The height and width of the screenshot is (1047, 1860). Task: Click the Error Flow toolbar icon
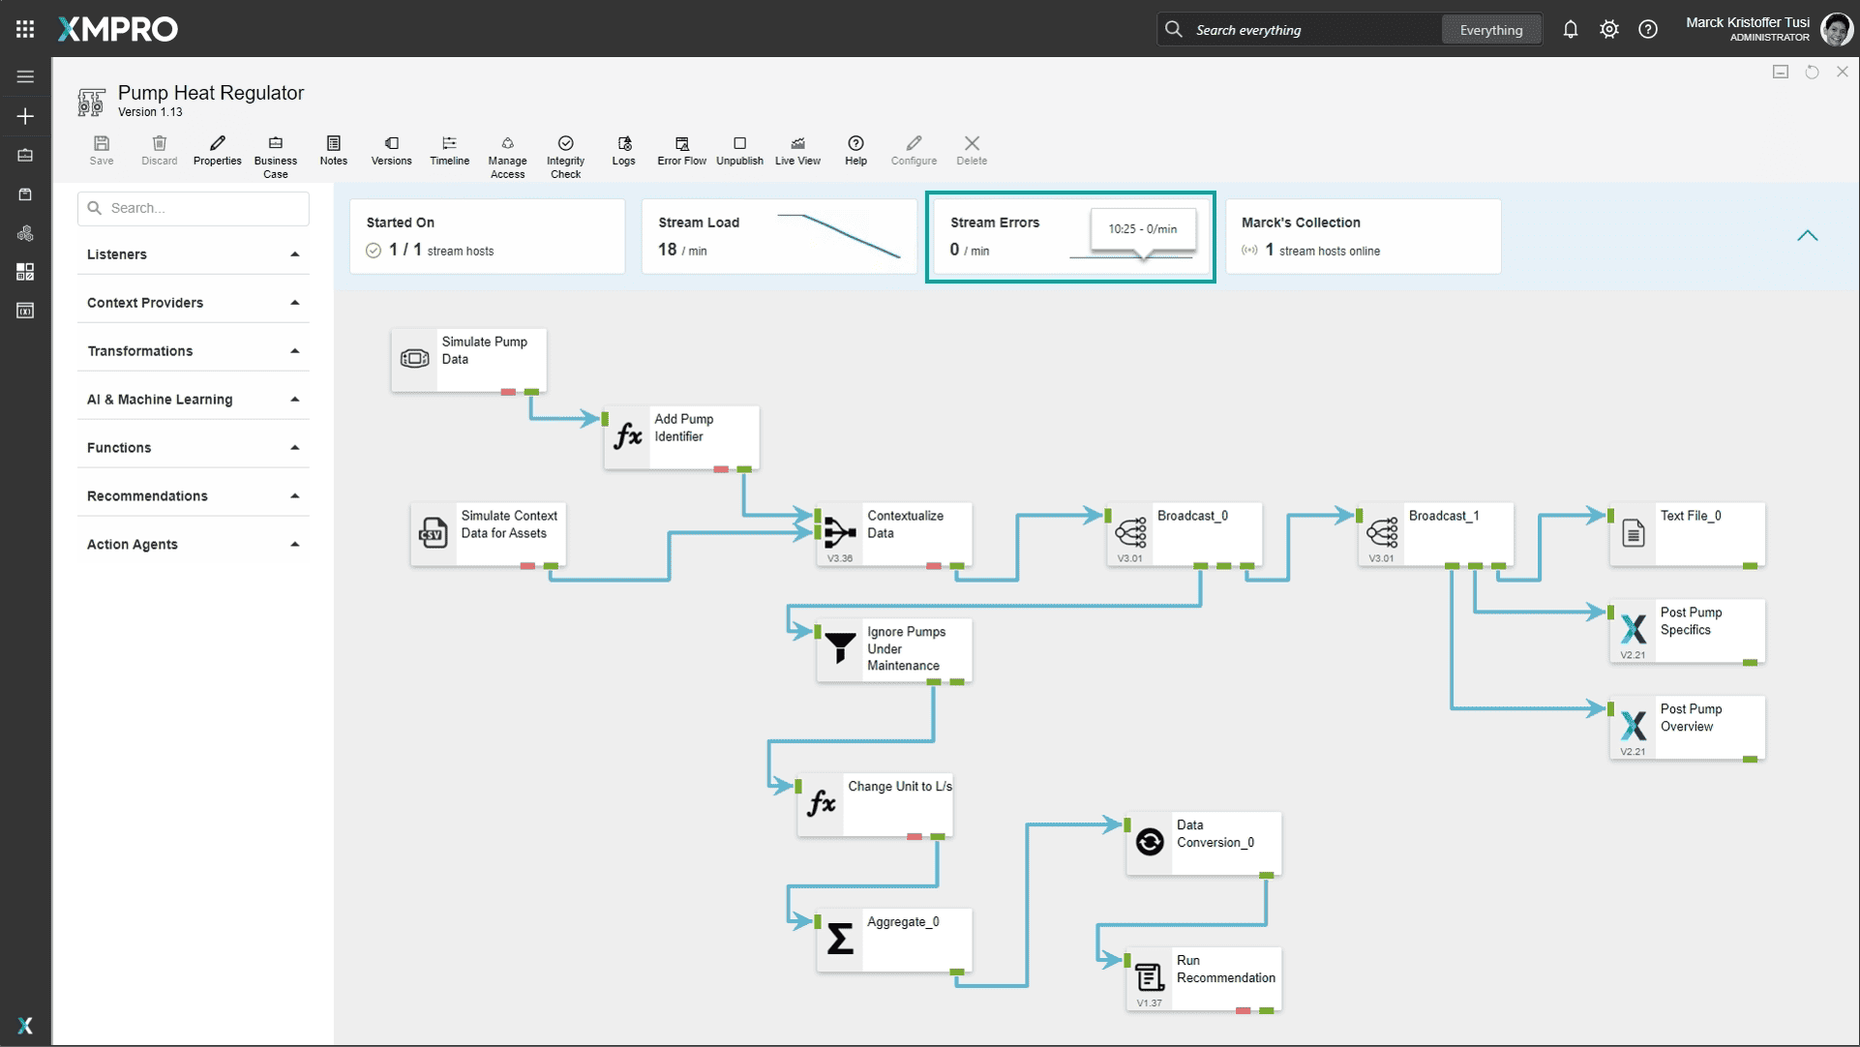pos(681,150)
